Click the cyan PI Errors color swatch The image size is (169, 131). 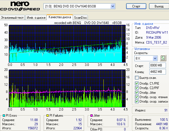click(4, 116)
